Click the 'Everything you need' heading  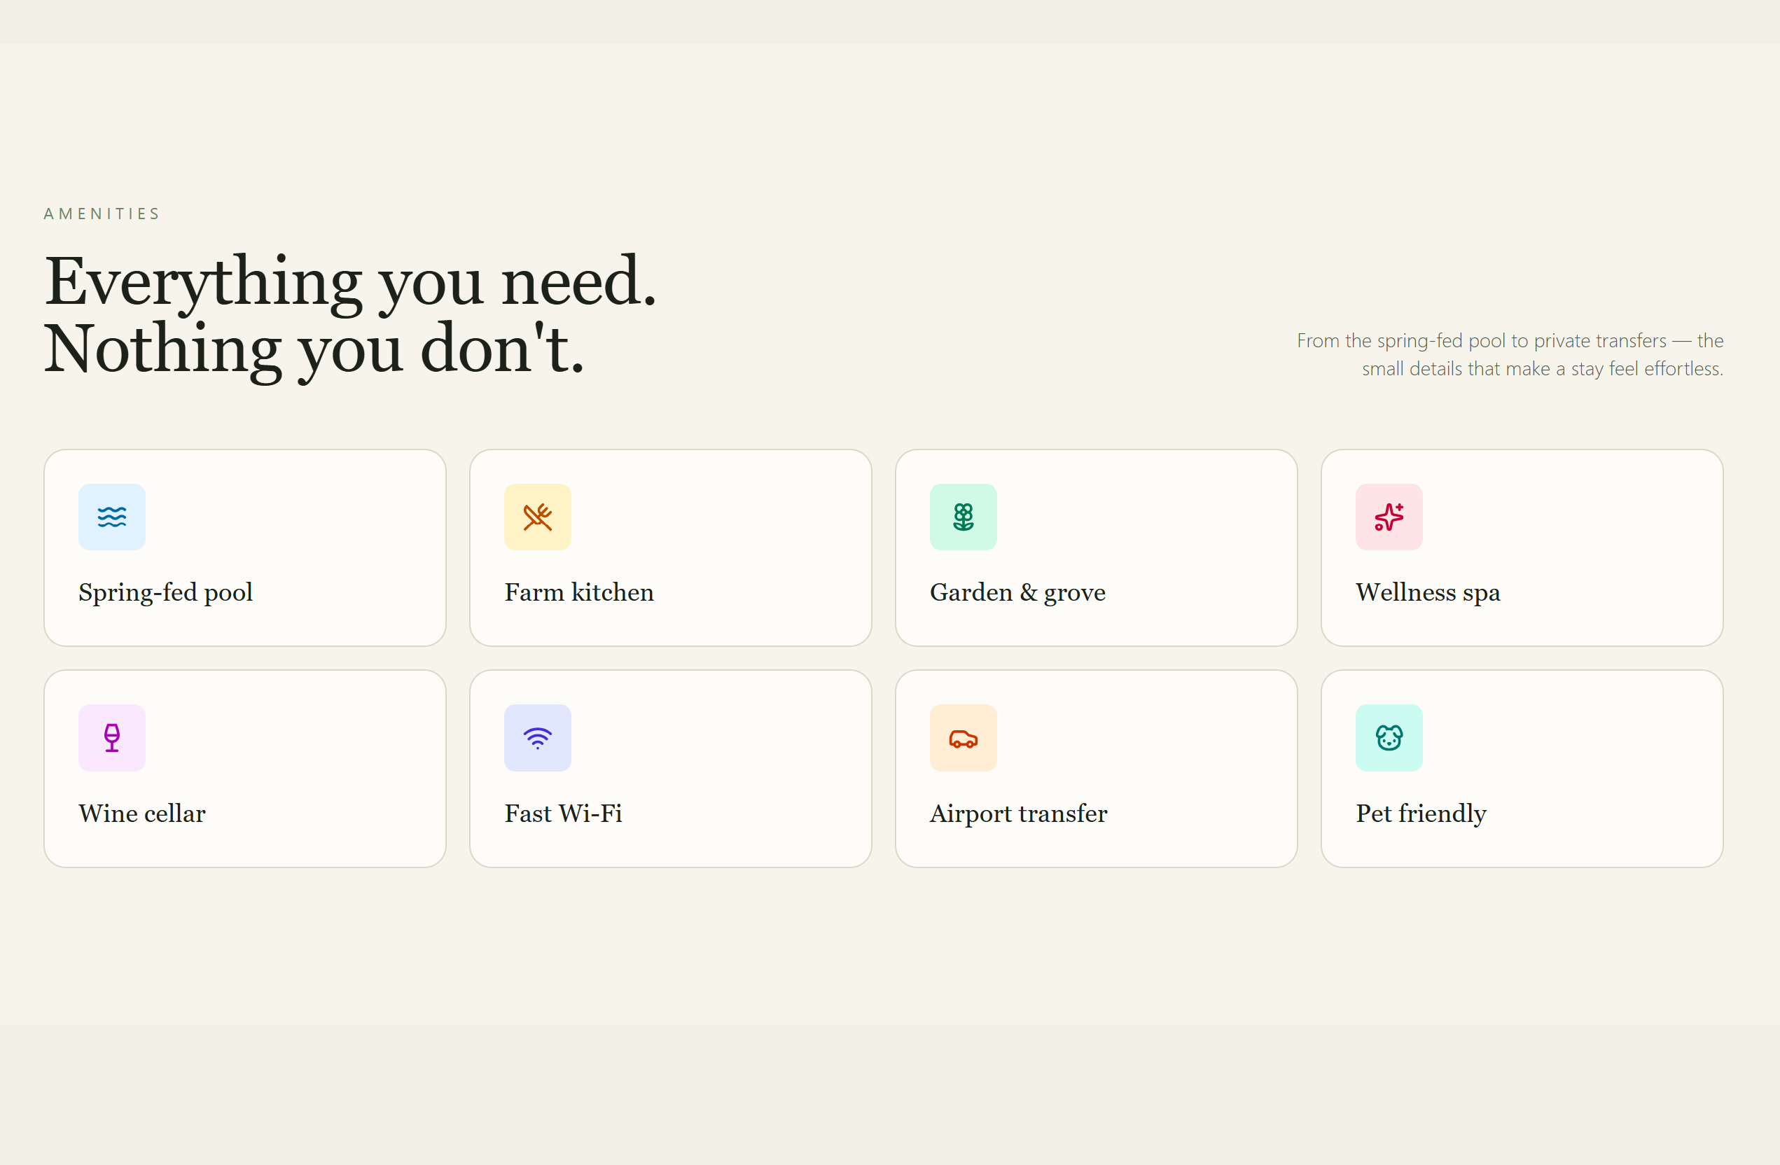(x=350, y=281)
